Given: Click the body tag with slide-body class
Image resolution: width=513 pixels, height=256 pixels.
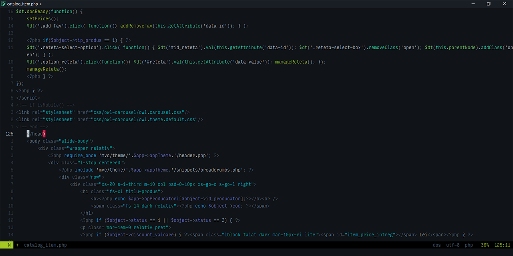Looking at the screenshot, I should click(x=60, y=141).
